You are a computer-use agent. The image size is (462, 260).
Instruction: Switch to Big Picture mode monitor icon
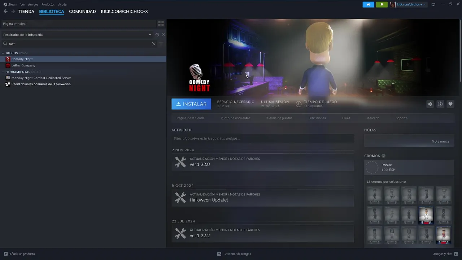click(x=433, y=4)
